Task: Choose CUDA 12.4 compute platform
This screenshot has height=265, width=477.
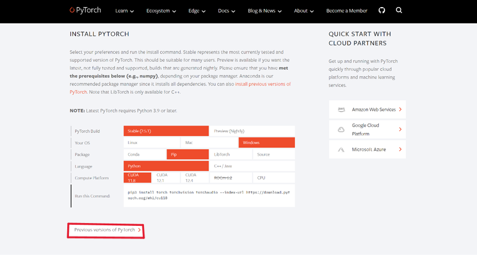Action: point(195,178)
